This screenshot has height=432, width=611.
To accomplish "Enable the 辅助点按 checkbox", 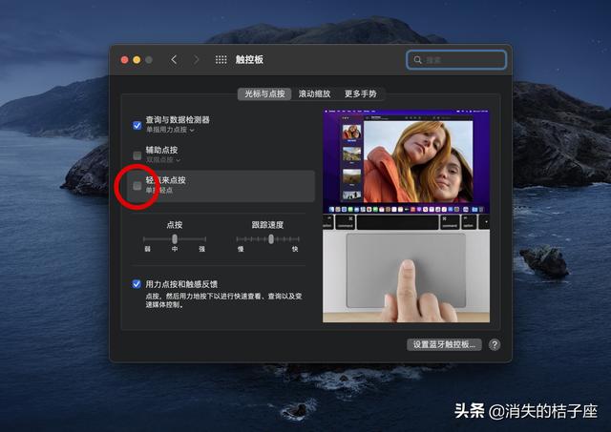I will 137,155.
